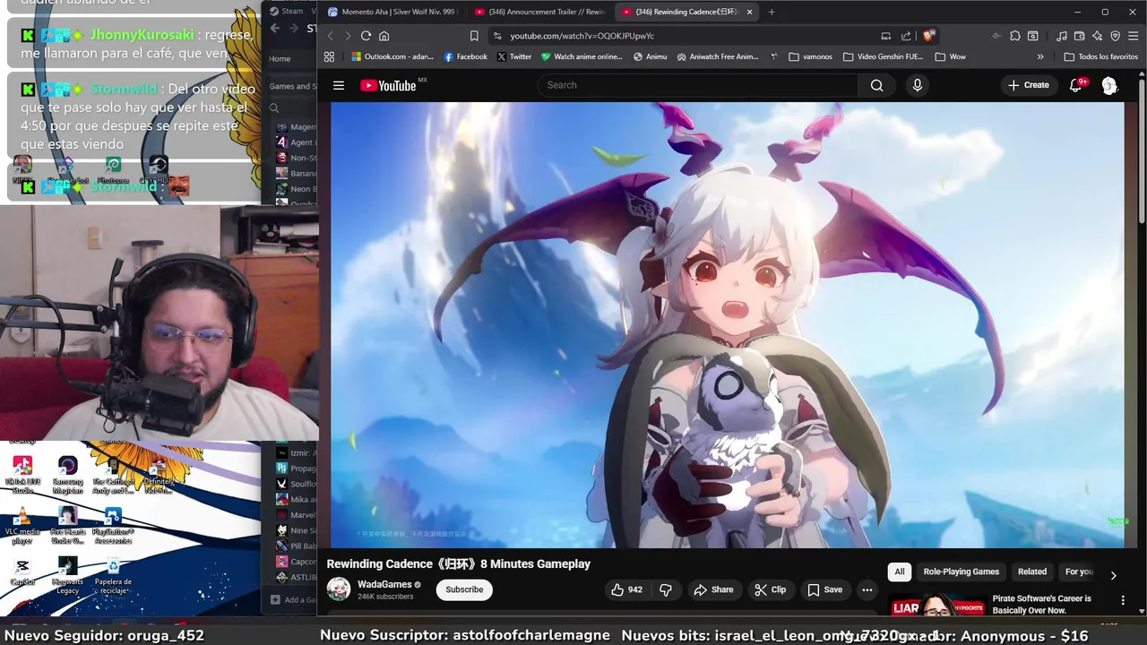
Task: Go back in the browser
Action: 330,36
